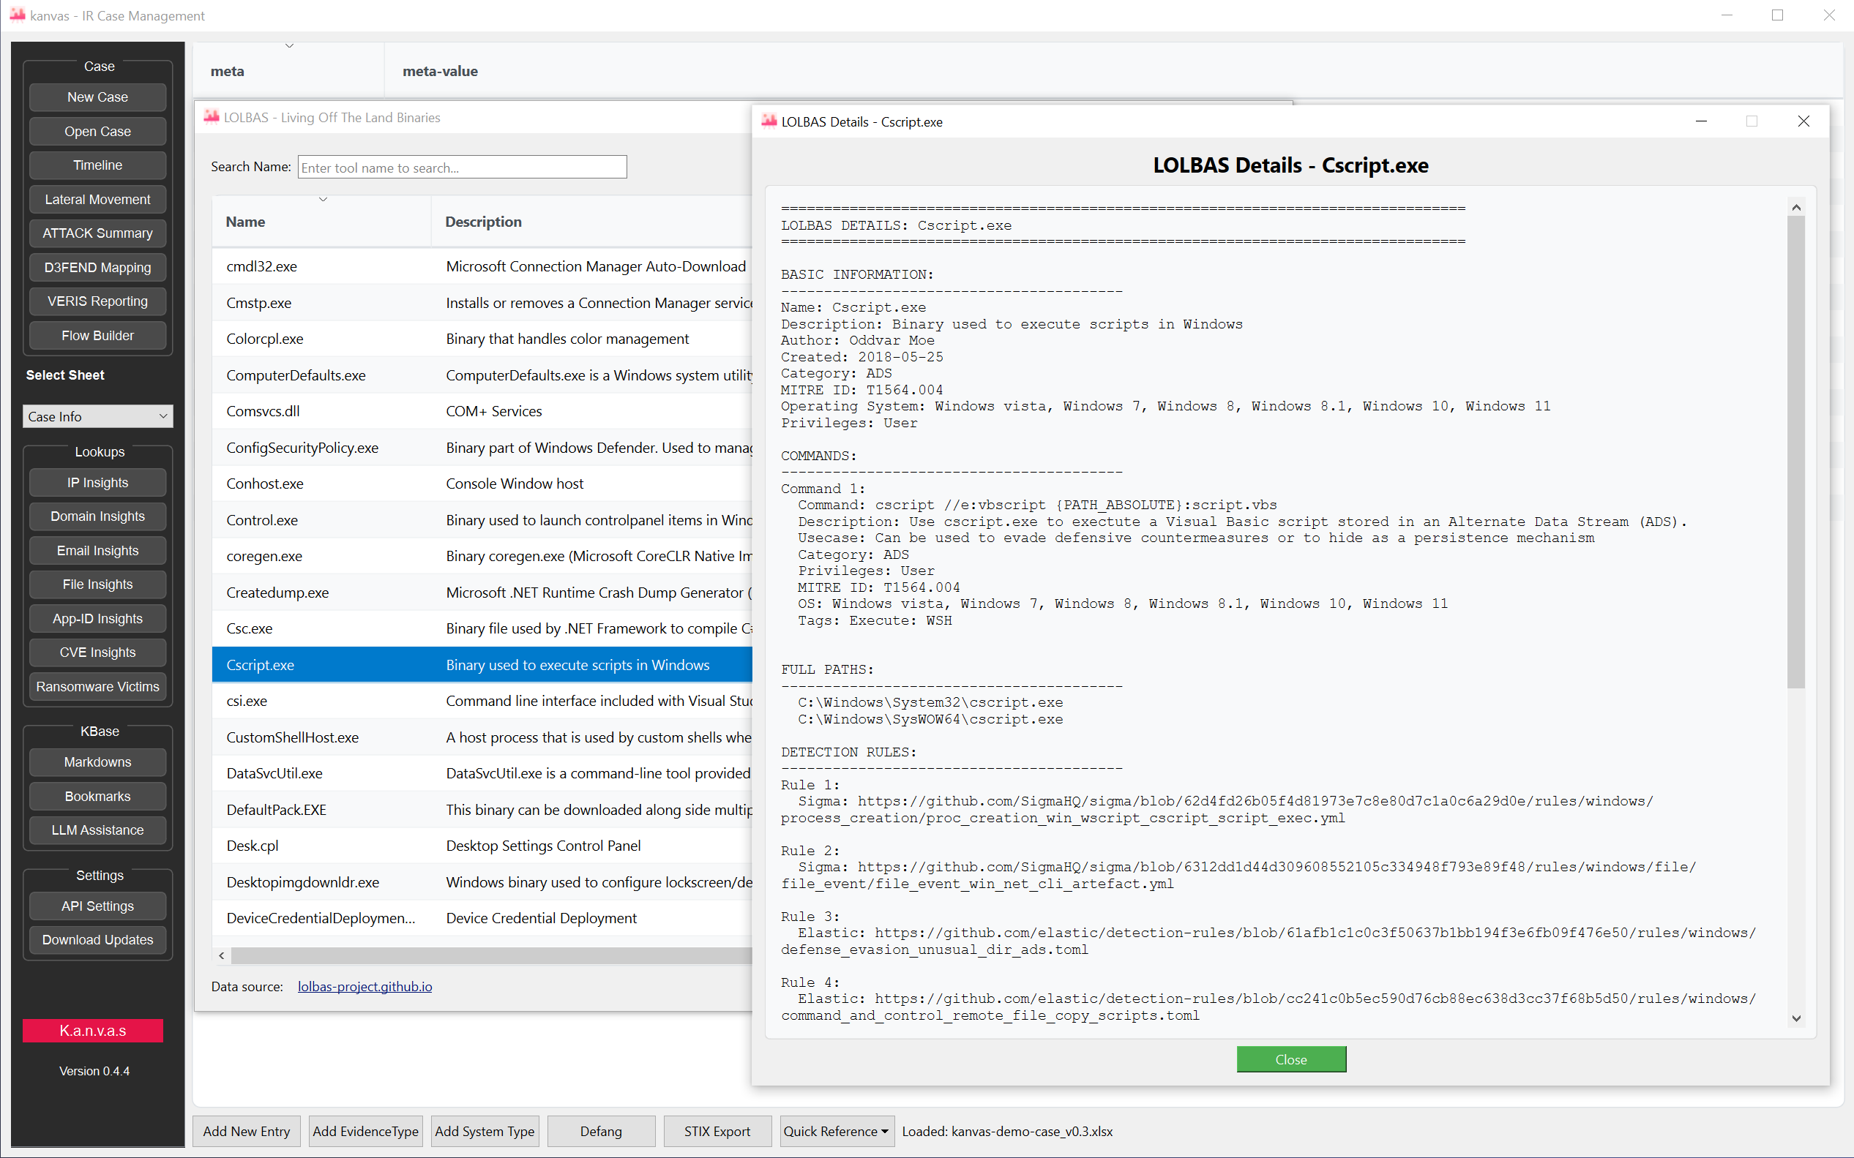Open the Timeline view
The width and height of the screenshot is (1854, 1158).
click(x=97, y=165)
